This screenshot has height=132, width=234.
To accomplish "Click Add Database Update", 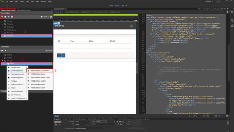I will (40, 81).
